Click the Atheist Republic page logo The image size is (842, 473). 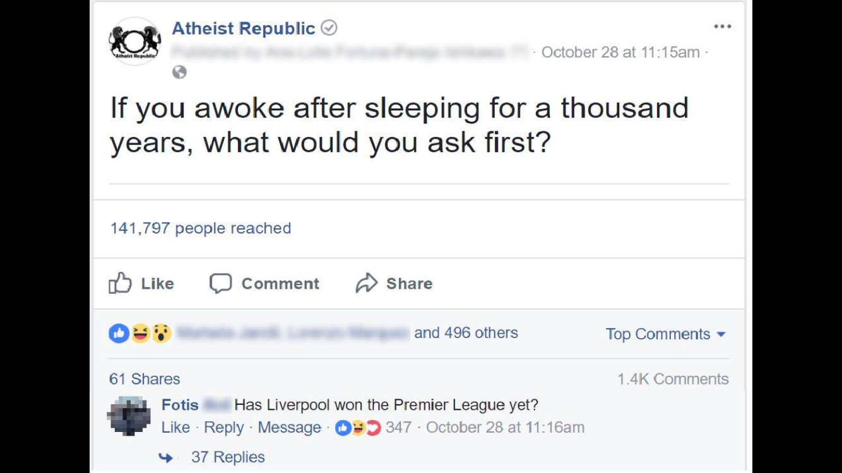134,42
